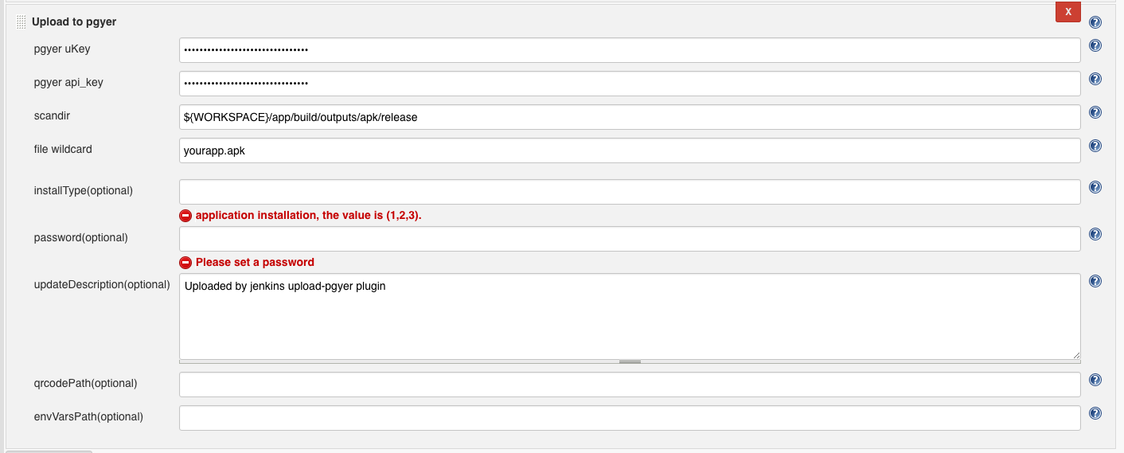Open help icon for installType field
The image size is (1124, 453).
[1095, 187]
